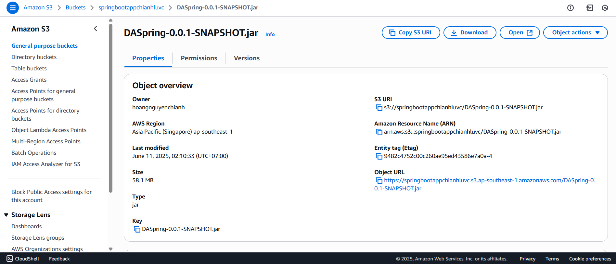Open Batch Operations in sidebar
The image size is (616, 264).
coord(34,153)
